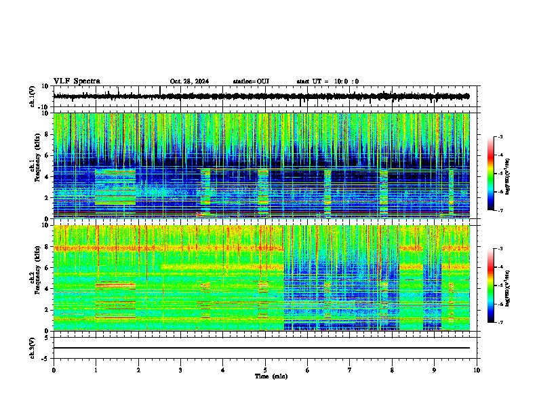Click tick label '9' on Time axis
537x415 pixels.
click(434, 370)
